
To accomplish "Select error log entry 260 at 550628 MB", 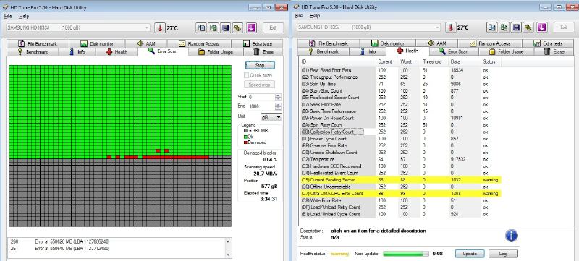I will 117,241.
